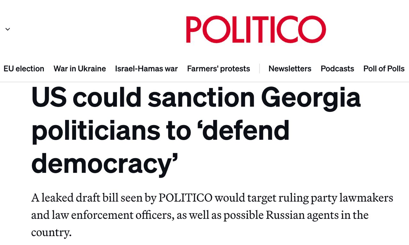409x245 pixels.
Task: Click the word 'democracy' in the headline
Action: 102,163
